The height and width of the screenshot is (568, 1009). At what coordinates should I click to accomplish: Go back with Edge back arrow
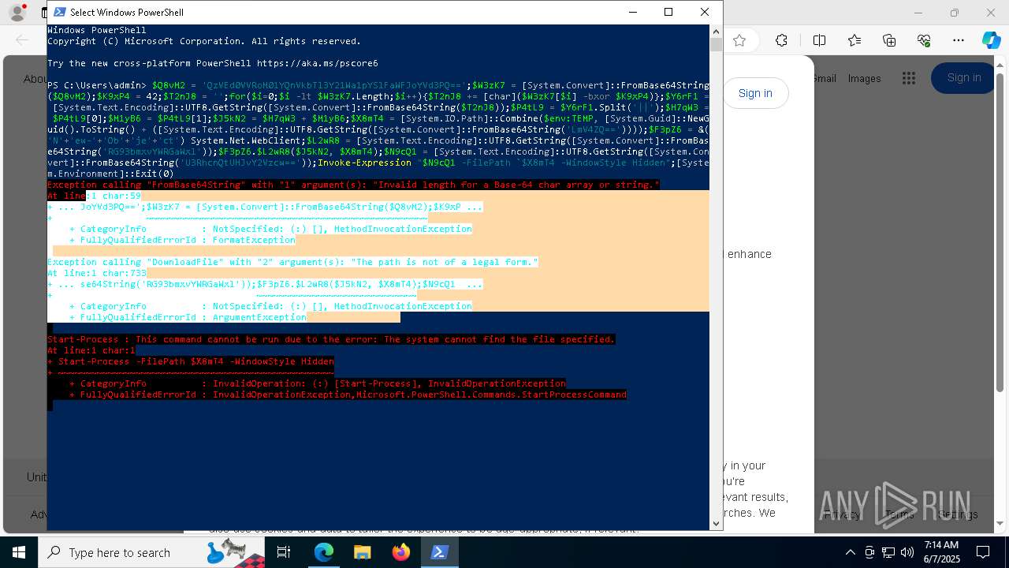[22, 40]
